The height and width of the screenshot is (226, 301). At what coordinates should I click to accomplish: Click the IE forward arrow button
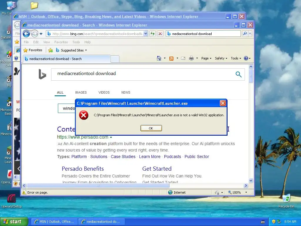coord(35,34)
